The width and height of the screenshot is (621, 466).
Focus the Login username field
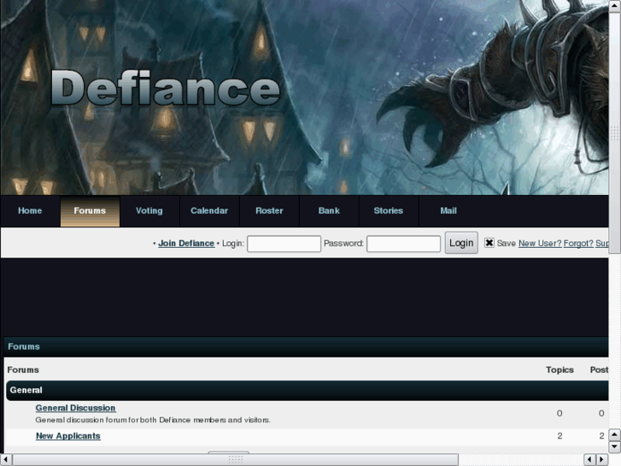coord(284,244)
